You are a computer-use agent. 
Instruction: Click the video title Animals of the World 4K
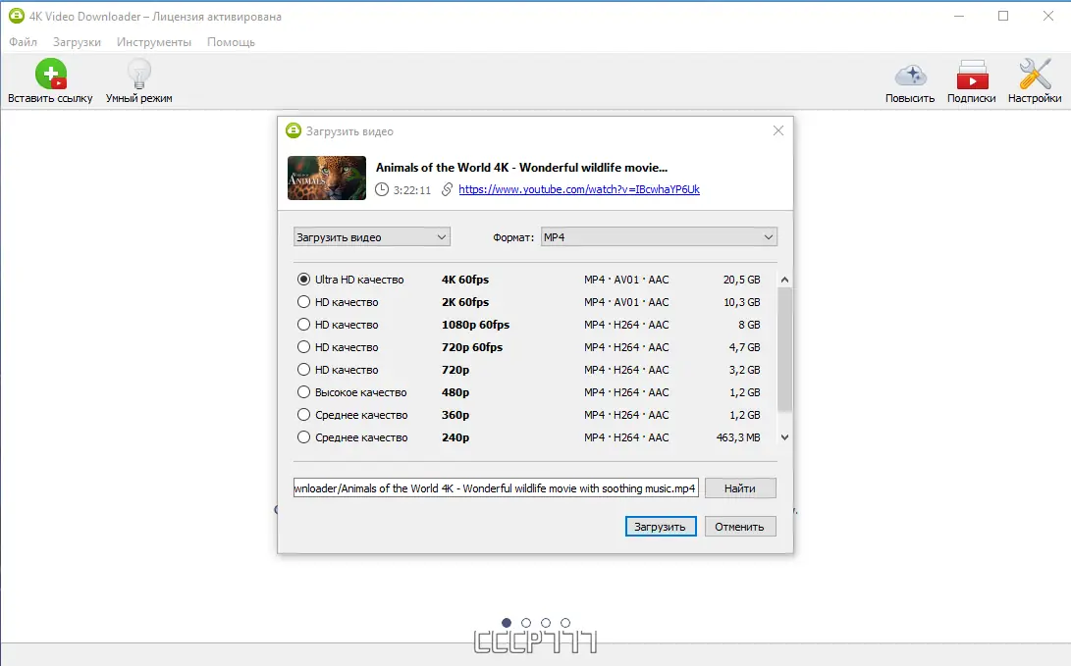(x=522, y=167)
